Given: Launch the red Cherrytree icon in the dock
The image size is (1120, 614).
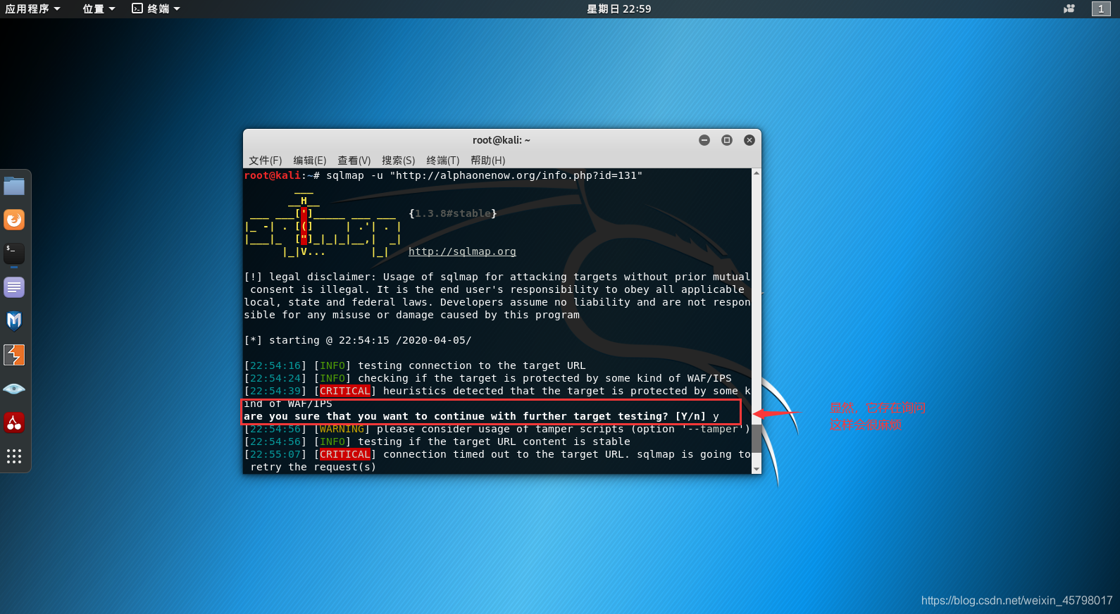Looking at the screenshot, I should pyautogui.click(x=14, y=422).
